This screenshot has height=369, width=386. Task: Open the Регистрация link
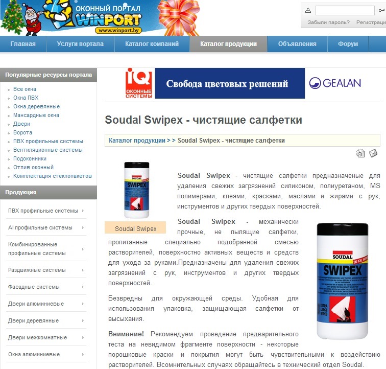tap(371, 22)
